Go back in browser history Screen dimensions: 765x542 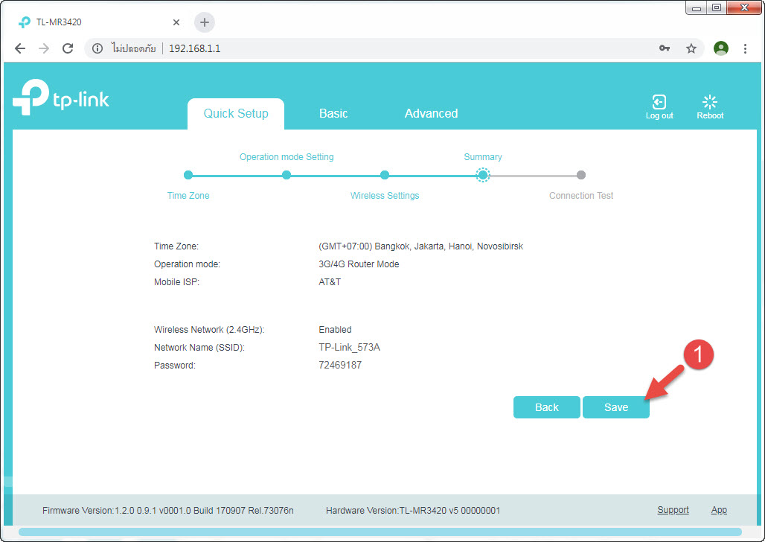20,48
